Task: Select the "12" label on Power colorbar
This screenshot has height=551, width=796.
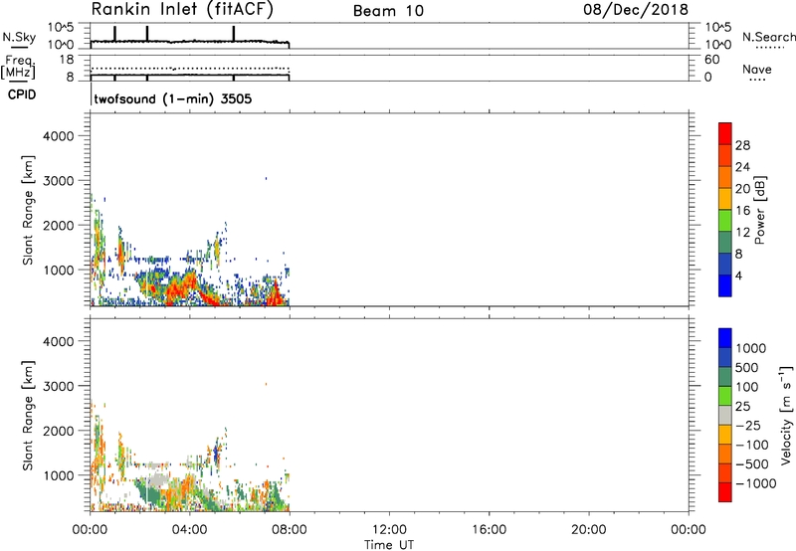Action: click(x=742, y=233)
